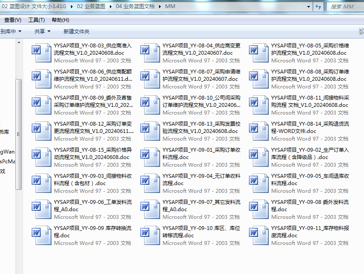Navigate to the 02 业务蓝图 breadcrumb folder

click(x=91, y=6)
